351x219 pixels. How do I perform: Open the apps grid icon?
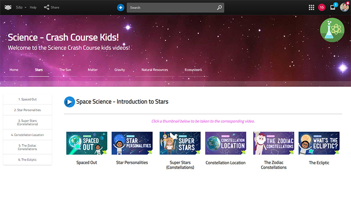[x=312, y=7]
